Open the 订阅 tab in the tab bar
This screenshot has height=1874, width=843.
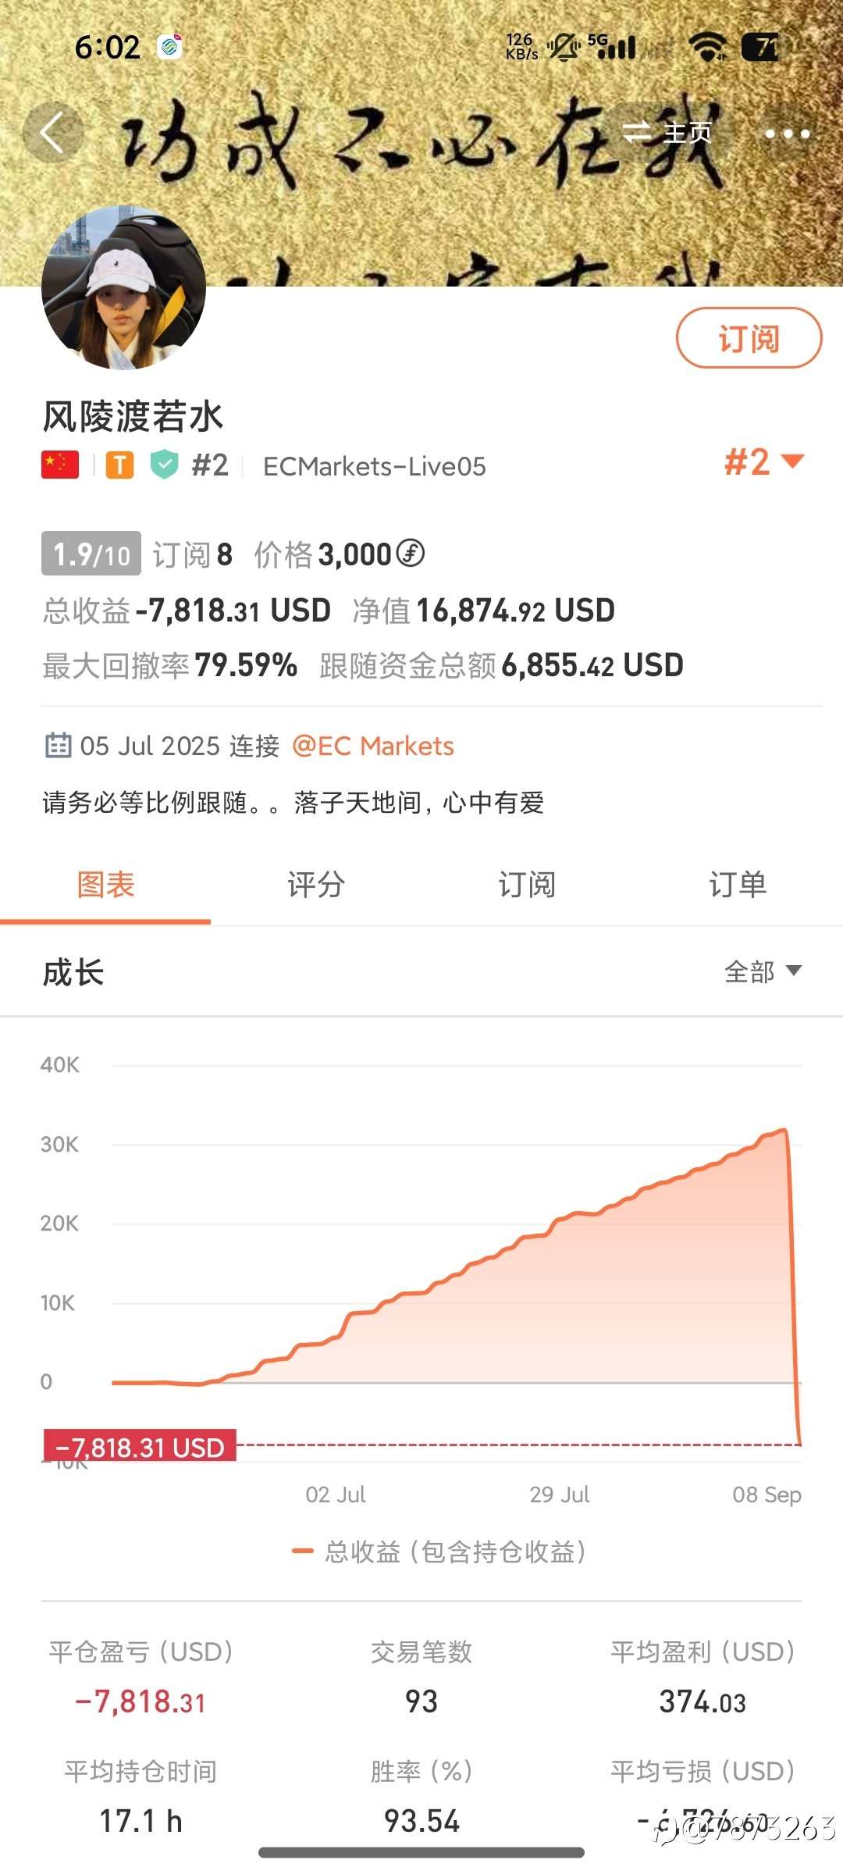point(527,885)
